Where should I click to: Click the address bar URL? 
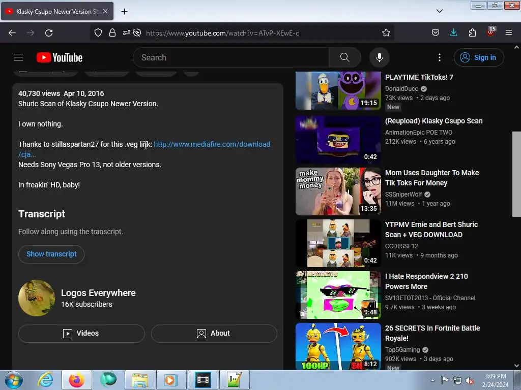[x=222, y=33]
